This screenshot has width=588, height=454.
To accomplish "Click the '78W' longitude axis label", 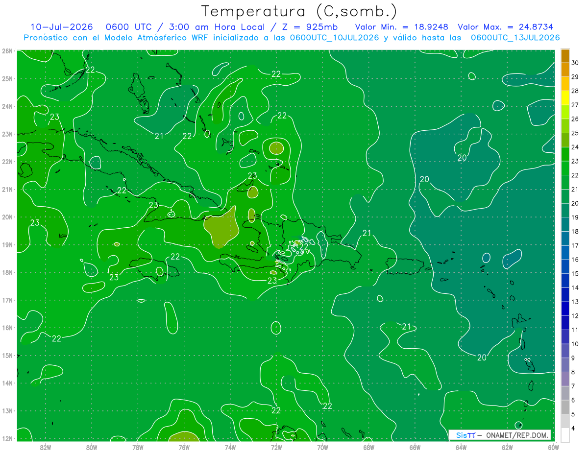I will pos(138,447).
